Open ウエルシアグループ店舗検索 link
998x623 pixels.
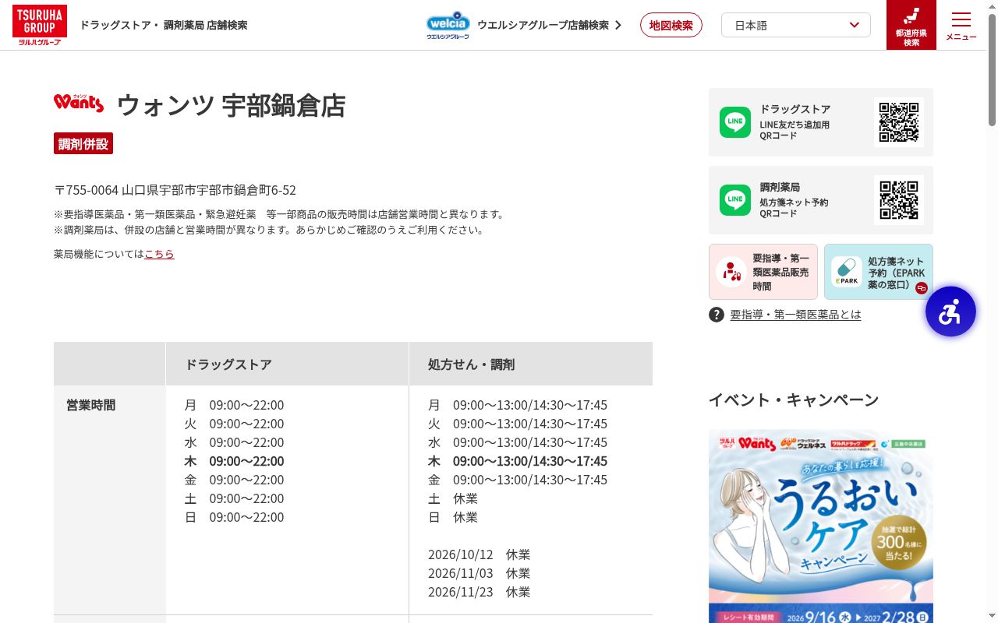[x=550, y=25]
